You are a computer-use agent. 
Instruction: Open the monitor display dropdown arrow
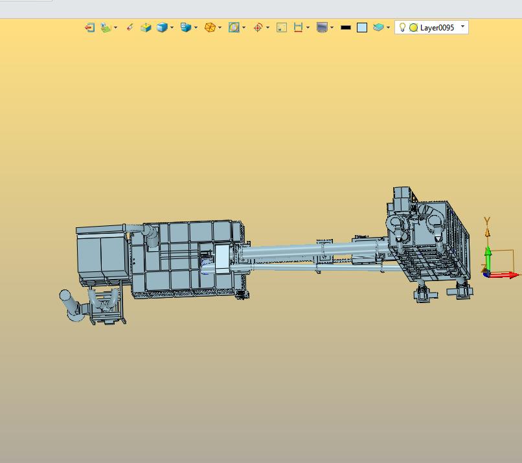[332, 27]
